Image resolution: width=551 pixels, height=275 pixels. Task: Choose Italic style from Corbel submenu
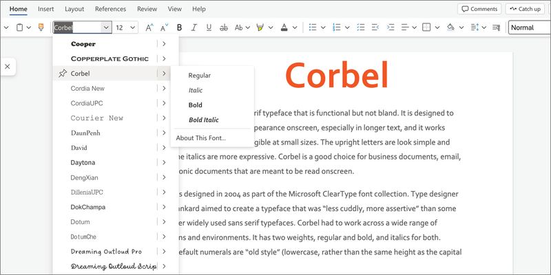pyautogui.click(x=196, y=90)
